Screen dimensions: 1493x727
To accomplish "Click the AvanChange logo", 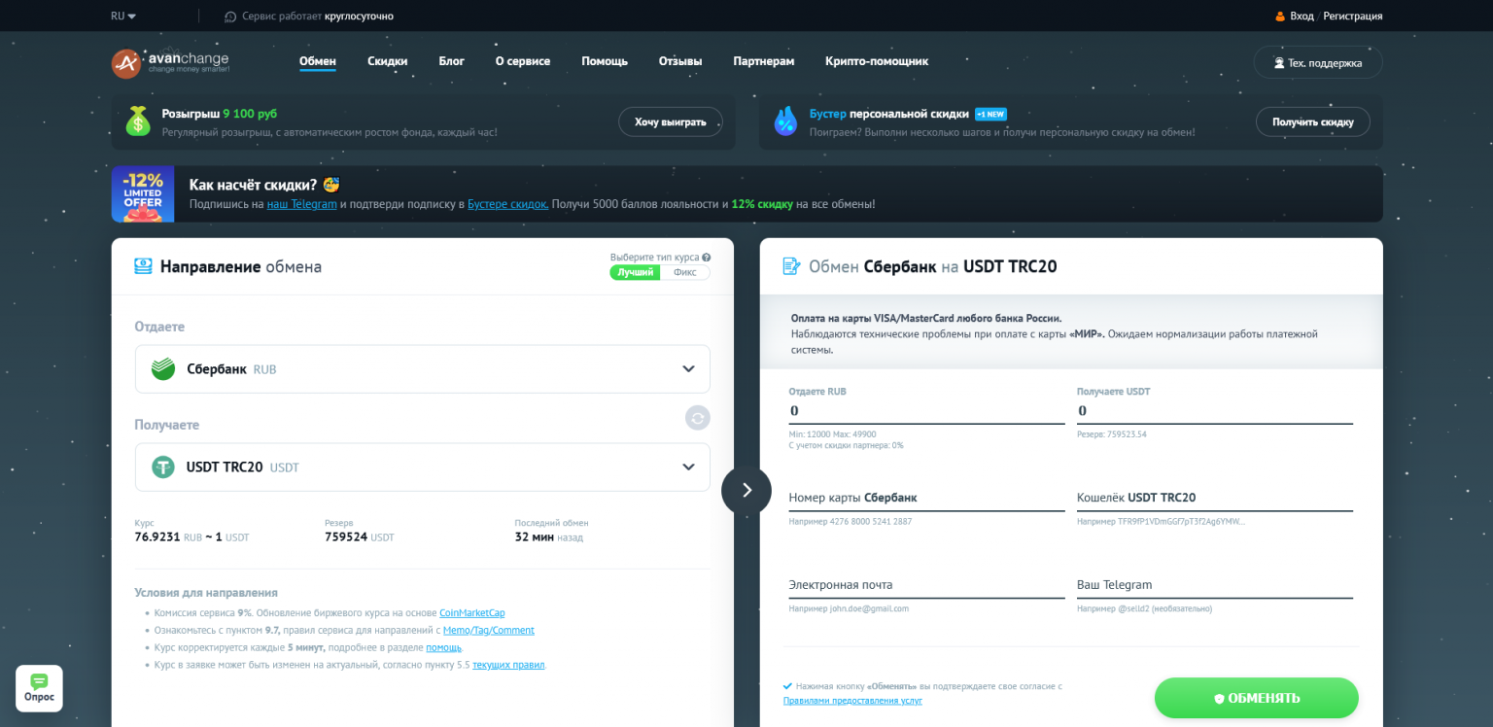I will (170, 63).
